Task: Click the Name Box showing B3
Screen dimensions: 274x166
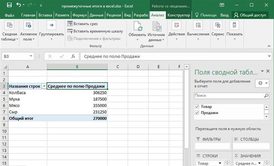Action: pos(15,56)
